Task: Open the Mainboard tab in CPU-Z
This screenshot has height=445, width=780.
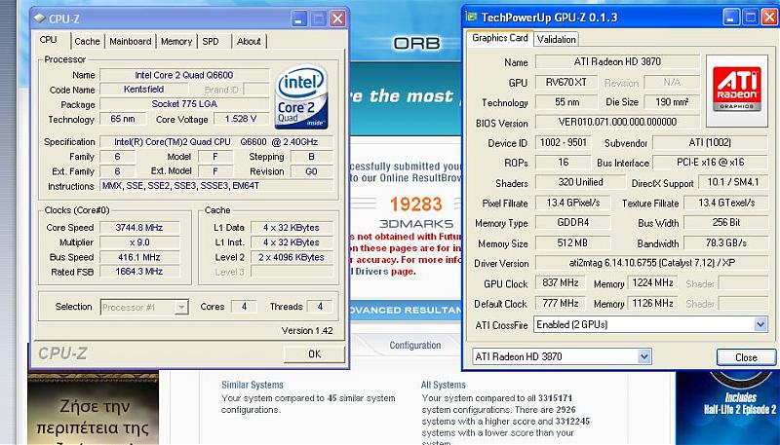Action: 131,41
